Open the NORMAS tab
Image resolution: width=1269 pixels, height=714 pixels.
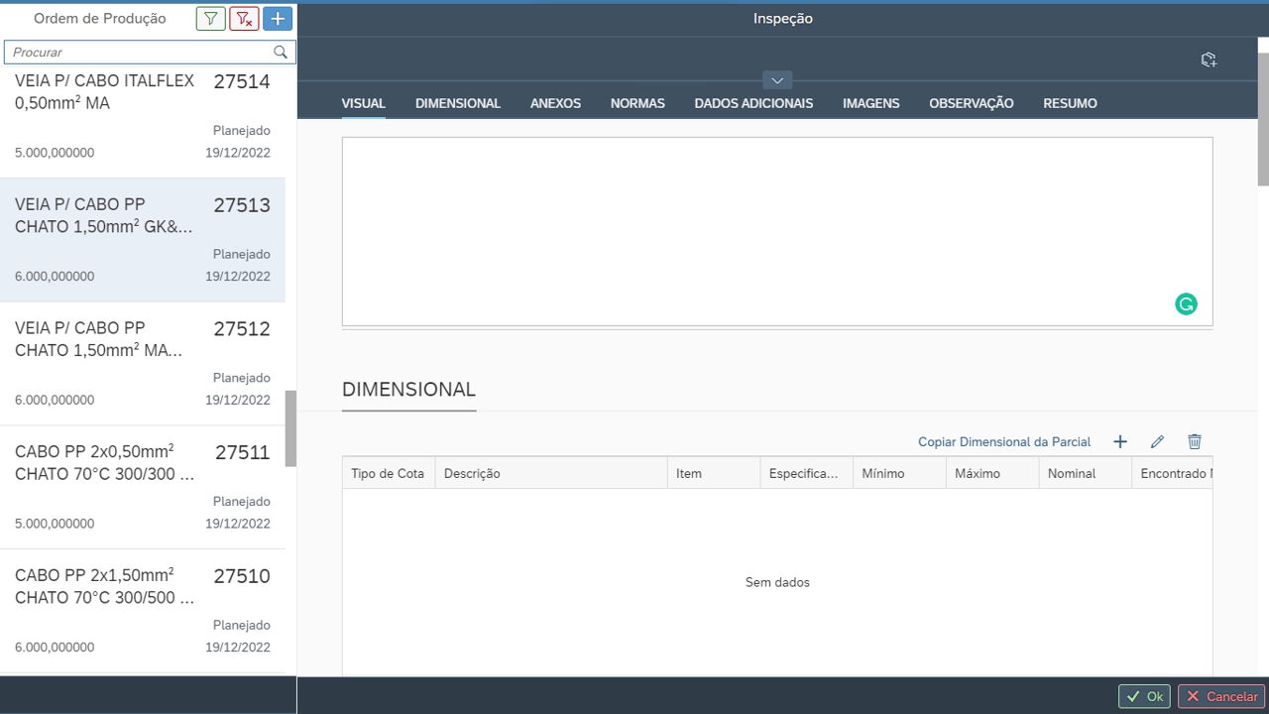coord(637,103)
